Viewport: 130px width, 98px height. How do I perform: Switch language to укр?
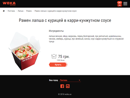coord(120,5)
